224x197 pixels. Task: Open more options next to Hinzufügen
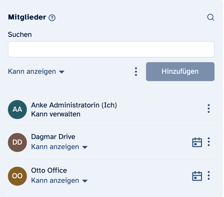tap(136, 72)
